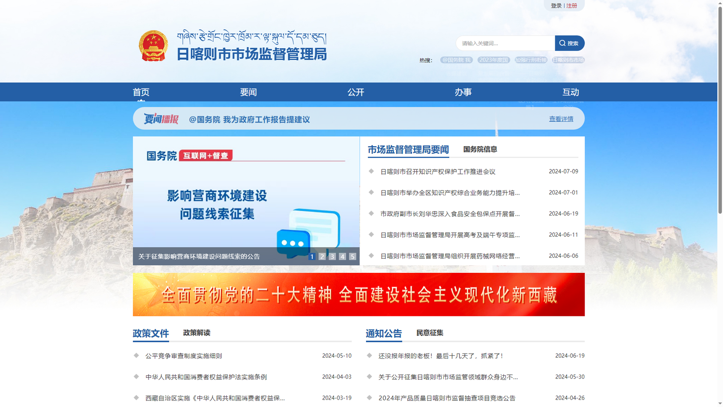The width and height of the screenshot is (723, 407).
Task: Click the 搜索 search button
Action: point(569,43)
